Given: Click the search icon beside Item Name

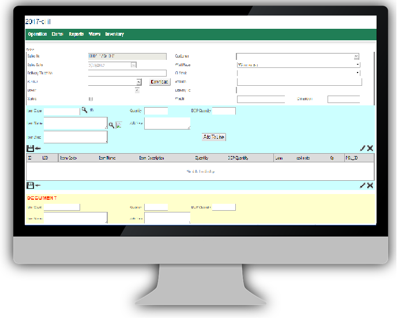Looking at the screenshot, I should point(111,124).
